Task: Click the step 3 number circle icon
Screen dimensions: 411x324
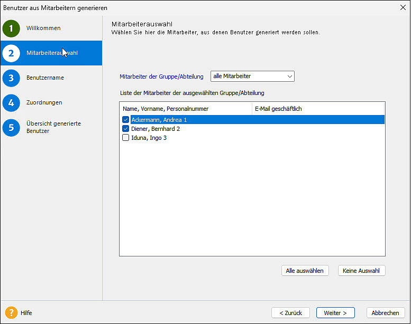Action: point(11,78)
